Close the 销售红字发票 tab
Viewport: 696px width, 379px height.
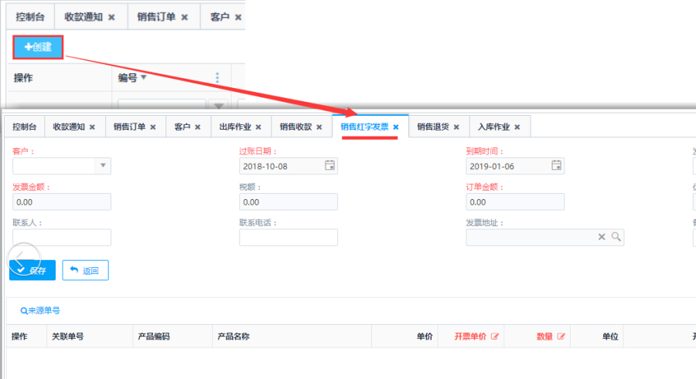(x=396, y=127)
